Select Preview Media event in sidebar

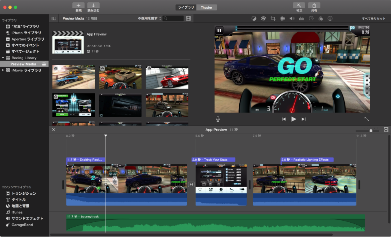pos(24,64)
